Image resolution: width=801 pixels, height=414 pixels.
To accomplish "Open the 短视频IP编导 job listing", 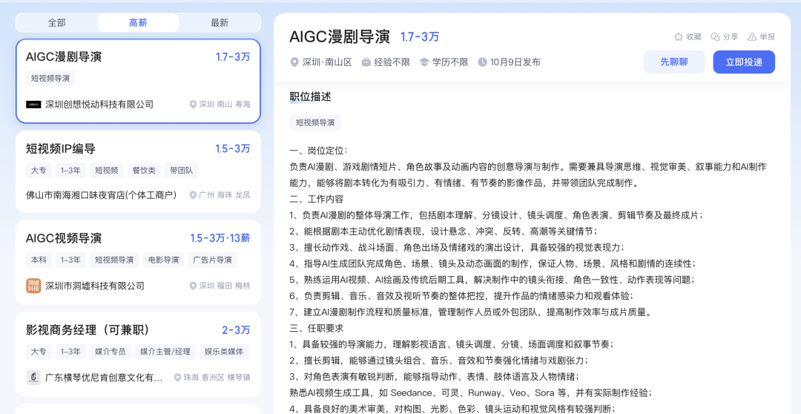I will pos(138,171).
